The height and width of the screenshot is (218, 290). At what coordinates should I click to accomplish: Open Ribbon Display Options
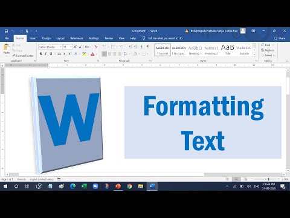253,31
